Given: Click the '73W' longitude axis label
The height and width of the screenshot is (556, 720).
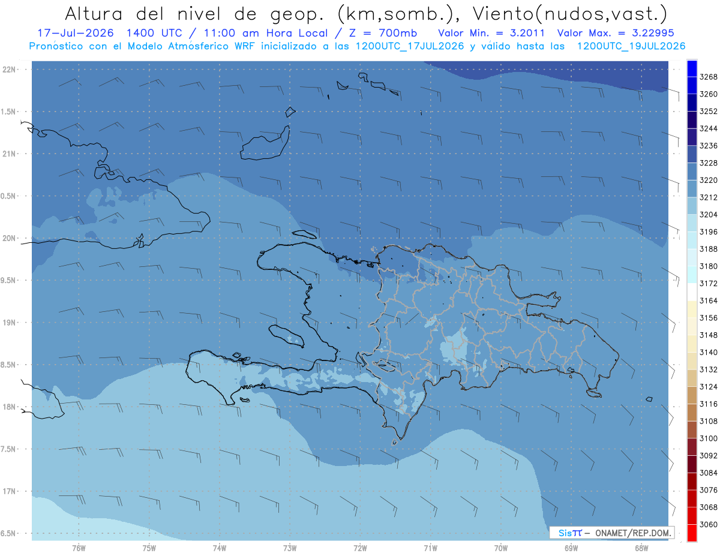Looking at the screenshot, I should point(290,548).
